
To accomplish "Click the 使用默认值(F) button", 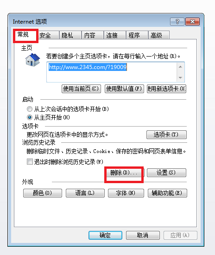I will (124, 89).
